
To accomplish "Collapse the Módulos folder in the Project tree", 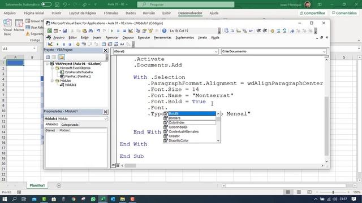I will 52,81.
